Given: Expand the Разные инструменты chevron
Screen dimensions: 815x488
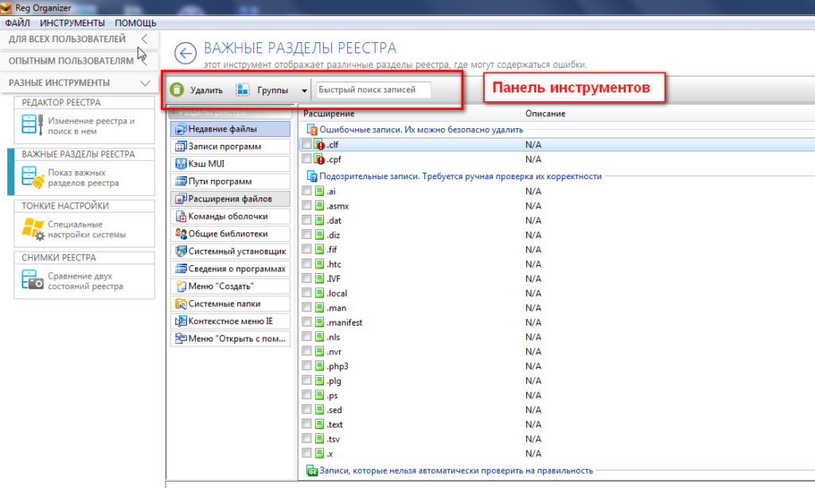Looking at the screenshot, I should (x=144, y=83).
